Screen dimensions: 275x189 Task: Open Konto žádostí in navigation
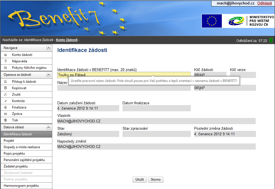point(27,55)
